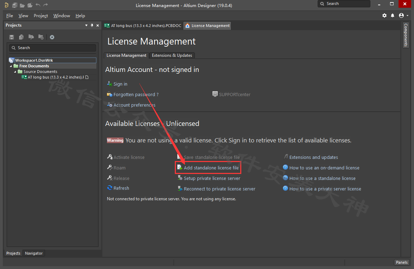Click the folder options icon in Projects toolbar
This screenshot has height=269, width=414.
click(x=41, y=37)
